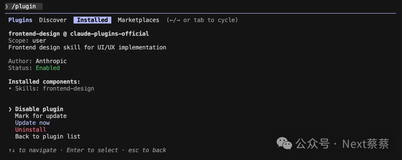Choose the Disable plugin option

click(39, 109)
